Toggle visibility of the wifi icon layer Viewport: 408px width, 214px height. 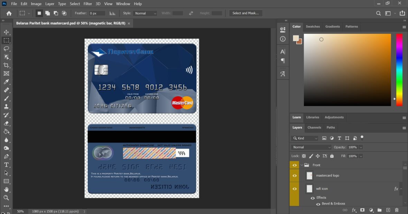(x=294, y=188)
